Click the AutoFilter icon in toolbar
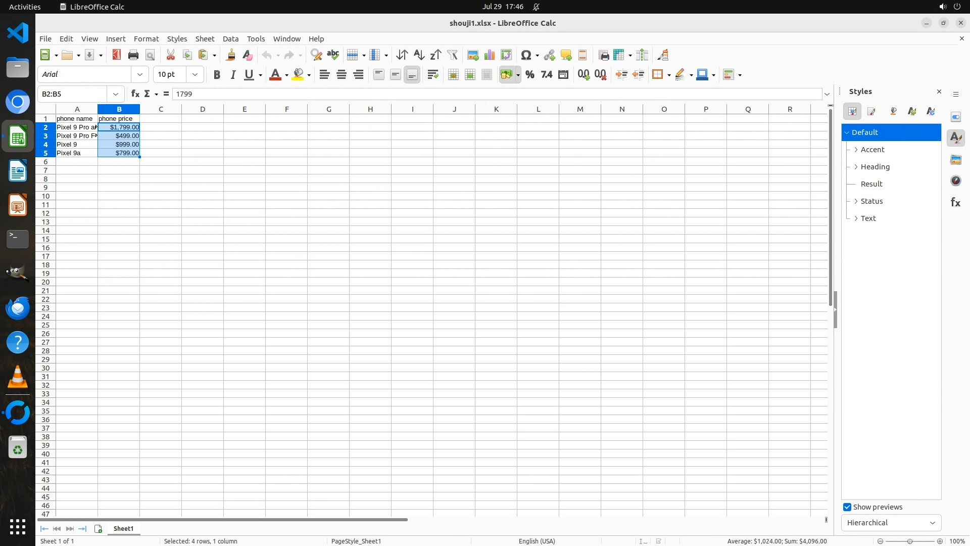Image resolution: width=970 pixels, height=546 pixels. coord(452,55)
